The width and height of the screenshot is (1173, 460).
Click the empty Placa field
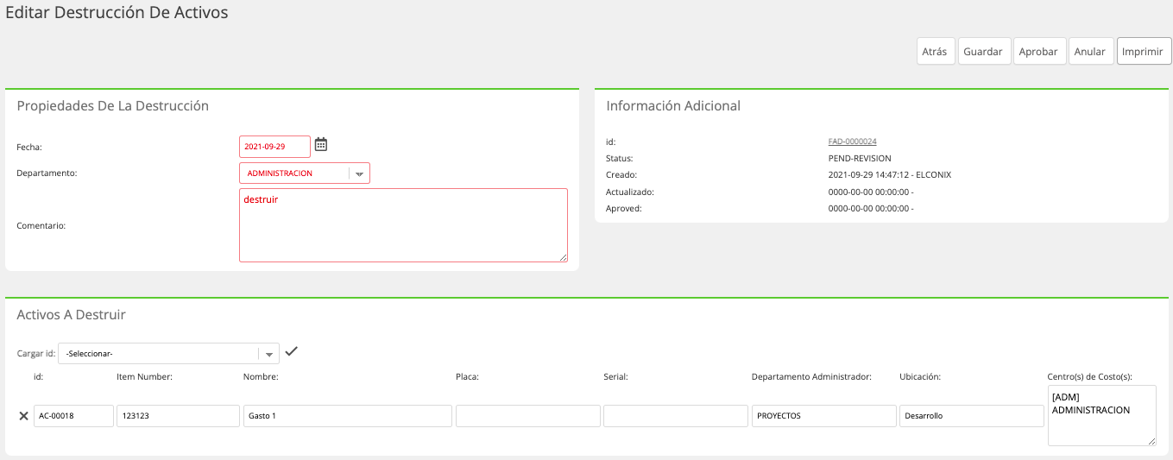528,416
